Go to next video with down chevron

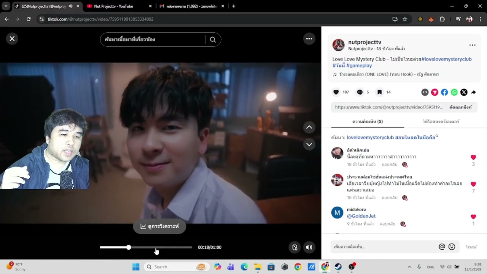tap(309, 144)
